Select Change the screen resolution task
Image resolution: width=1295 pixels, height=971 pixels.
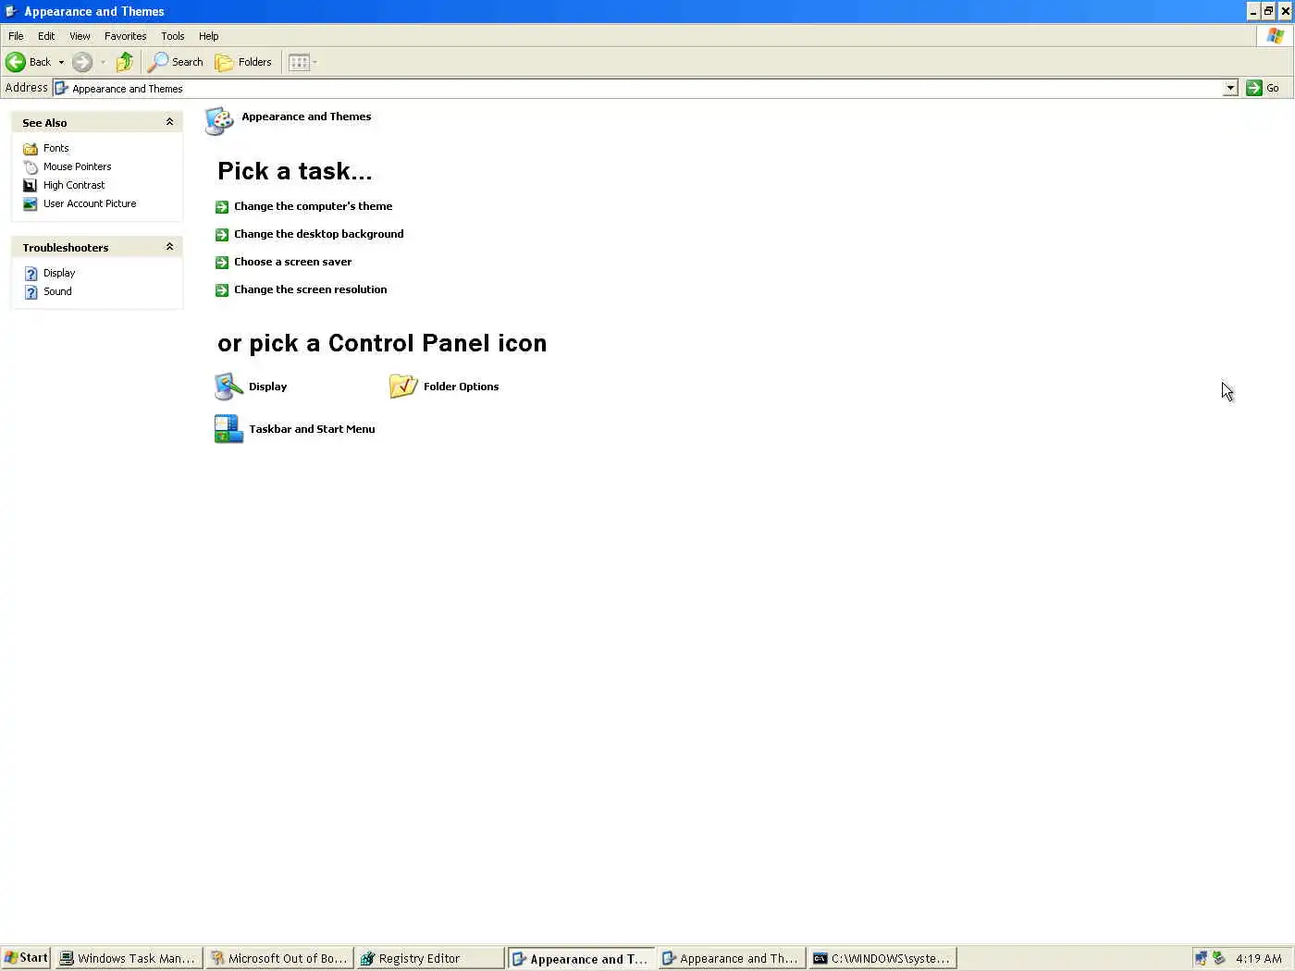pos(311,289)
